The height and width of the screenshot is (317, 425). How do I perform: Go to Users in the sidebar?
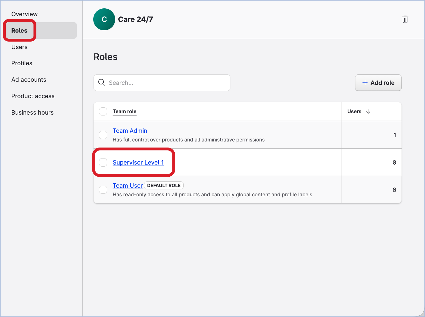[x=19, y=47]
